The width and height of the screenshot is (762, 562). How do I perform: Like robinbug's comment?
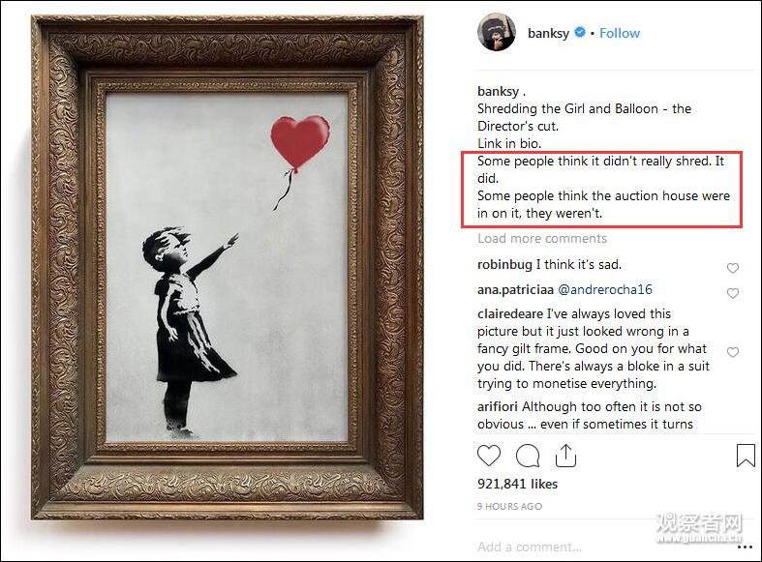tap(733, 268)
